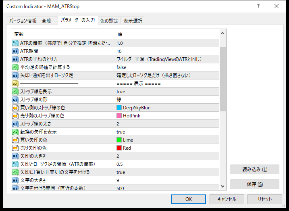Edit the 文字の大きさ value 9
Image resolution: width=289 pixels, height=211 pixels.
point(167,180)
